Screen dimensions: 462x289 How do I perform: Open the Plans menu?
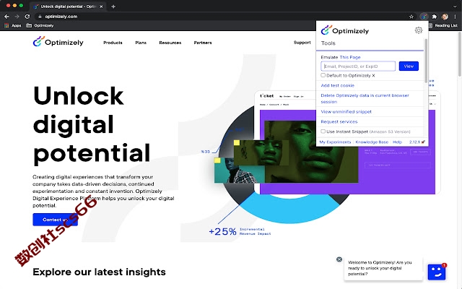coord(141,43)
